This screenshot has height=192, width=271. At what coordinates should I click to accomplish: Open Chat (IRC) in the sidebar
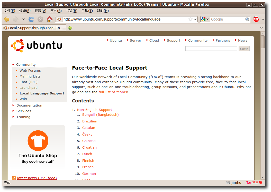(x=28, y=82)
